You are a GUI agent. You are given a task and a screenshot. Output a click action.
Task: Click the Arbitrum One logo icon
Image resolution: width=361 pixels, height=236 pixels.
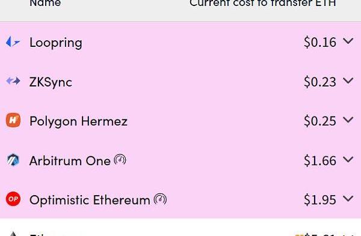coord(13,160)
